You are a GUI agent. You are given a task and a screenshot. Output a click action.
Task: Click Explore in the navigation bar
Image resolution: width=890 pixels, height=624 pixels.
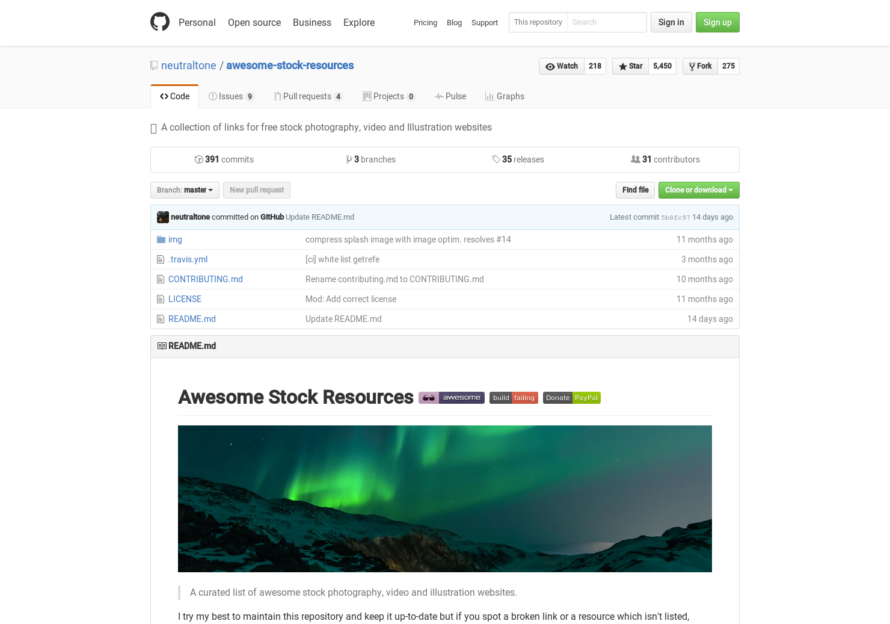[x=358, y=22]
